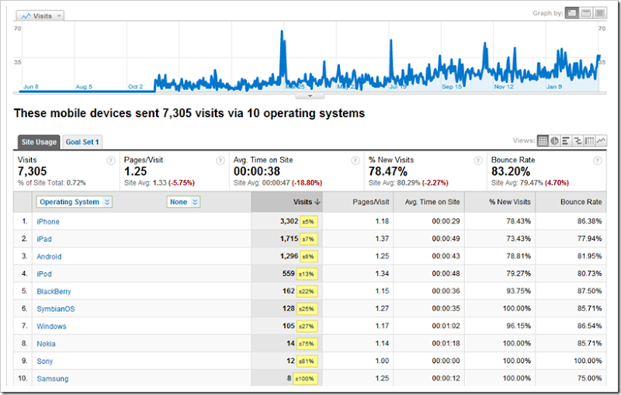Open the iPhone operating system link
The height and width of the screenshot is (395, 621).
pos(47,222)
